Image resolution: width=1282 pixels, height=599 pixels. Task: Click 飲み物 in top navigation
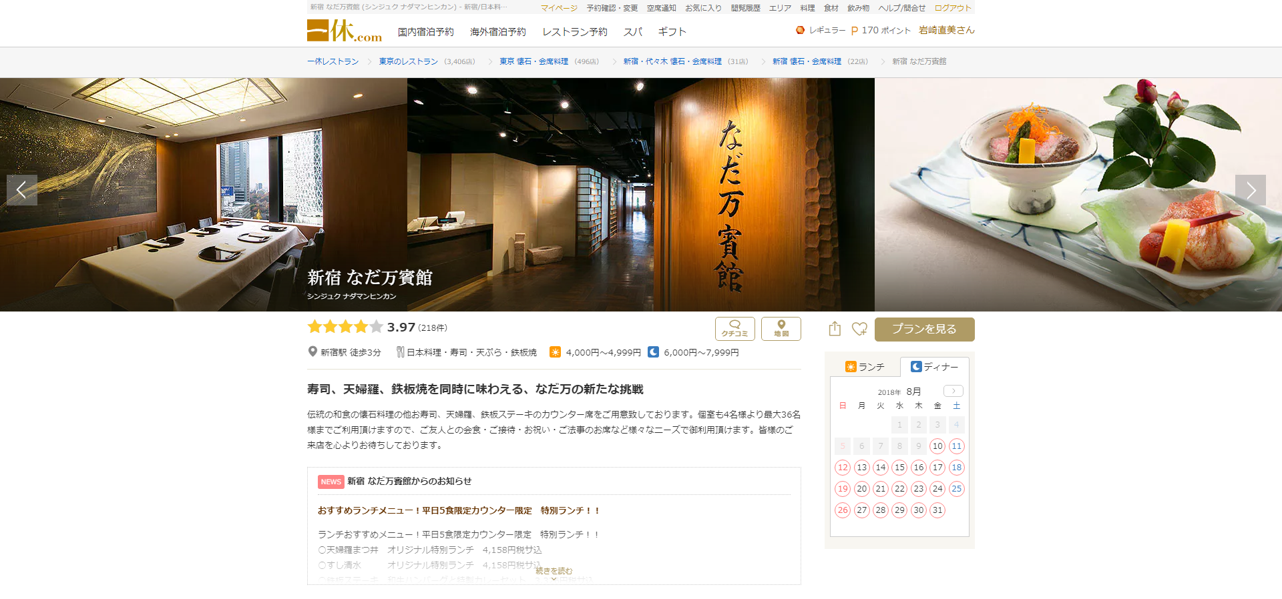point(858,8)
